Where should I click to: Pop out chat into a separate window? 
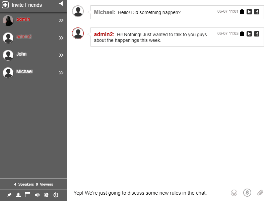point(27,195)
